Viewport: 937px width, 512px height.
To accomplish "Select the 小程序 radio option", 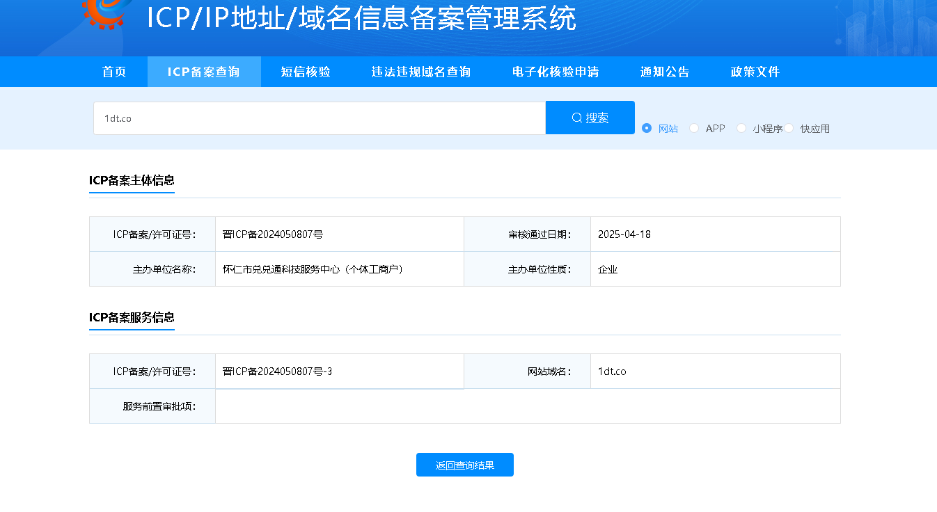I will pos(741,128).
